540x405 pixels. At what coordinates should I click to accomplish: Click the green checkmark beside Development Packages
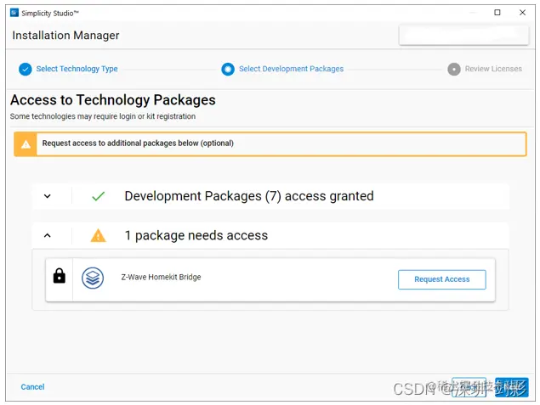(x=98, y=196)
